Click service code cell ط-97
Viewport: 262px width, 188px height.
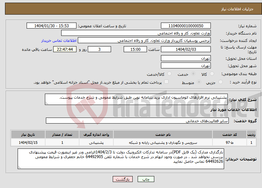tap(230, 142)
